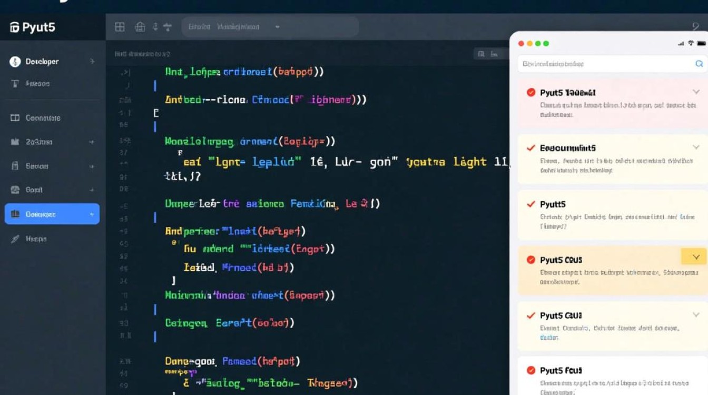Open the globe icon in the top toolbar
This screenshot has height=395, width=708.
[x=140, y=27]
